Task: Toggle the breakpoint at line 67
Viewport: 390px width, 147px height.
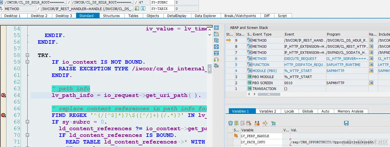Action: pos(3,115)
